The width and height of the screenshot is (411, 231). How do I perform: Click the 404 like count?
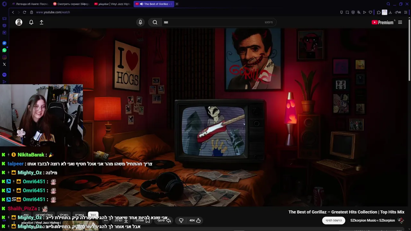192,220
